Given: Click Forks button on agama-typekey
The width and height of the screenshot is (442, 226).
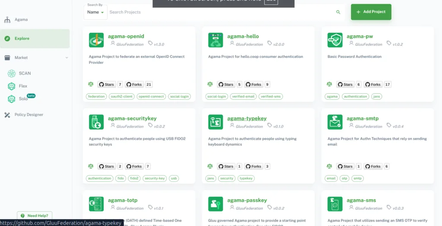Looking at the screenshot, I should 254,166.
